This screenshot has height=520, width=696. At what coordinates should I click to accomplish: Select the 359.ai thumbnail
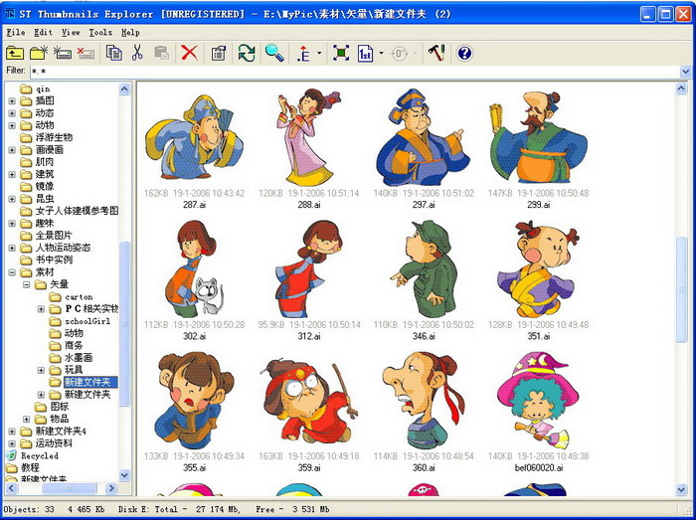[x=309, y=401]
